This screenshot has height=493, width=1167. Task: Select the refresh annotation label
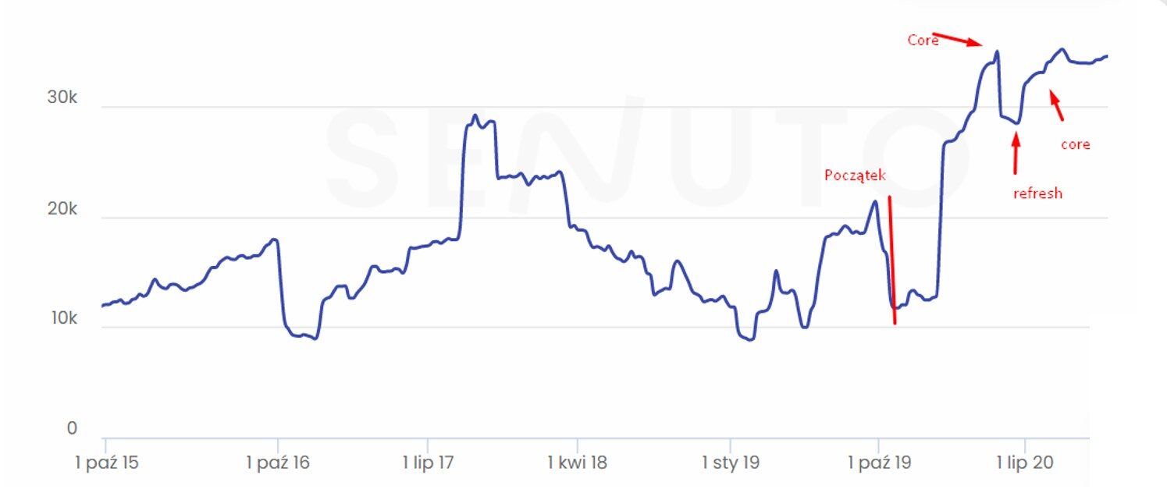pyautogui.click(x=1037, y=193)
